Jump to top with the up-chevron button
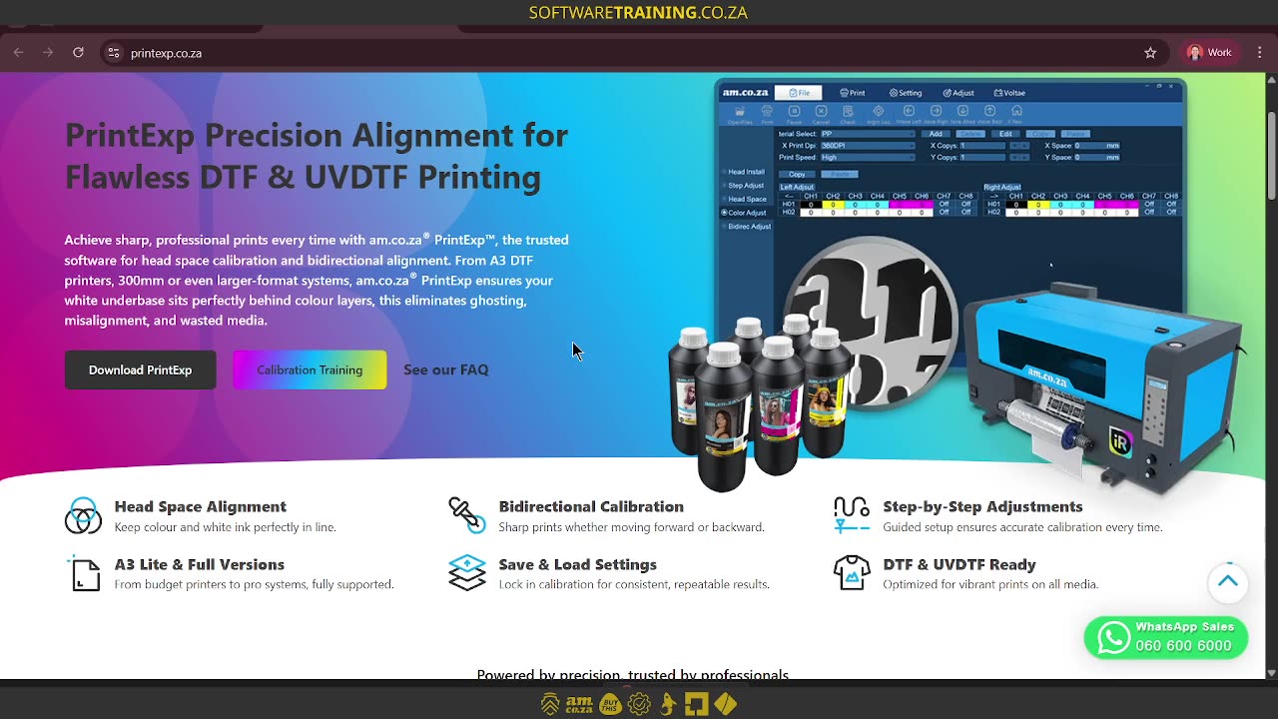Viewport: 1278px width, 719px height. 1228,581
